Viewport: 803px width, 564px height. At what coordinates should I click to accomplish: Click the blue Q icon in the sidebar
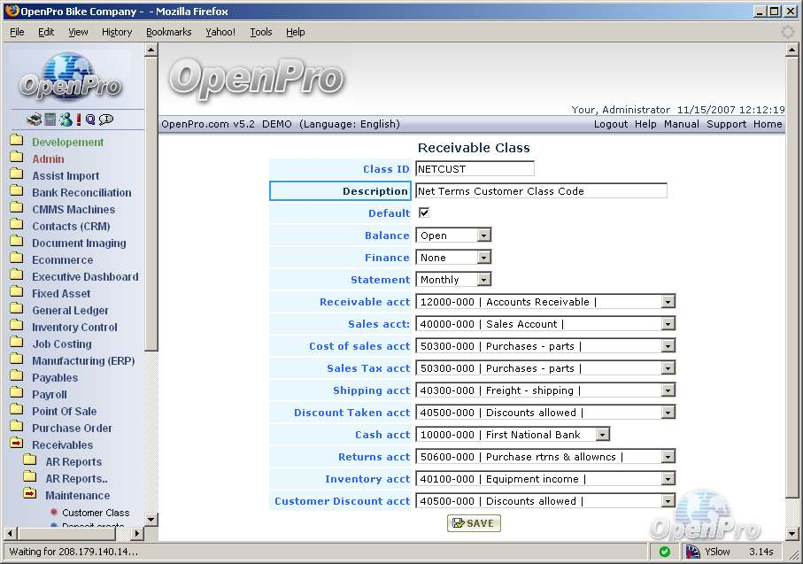click(90, 120)
